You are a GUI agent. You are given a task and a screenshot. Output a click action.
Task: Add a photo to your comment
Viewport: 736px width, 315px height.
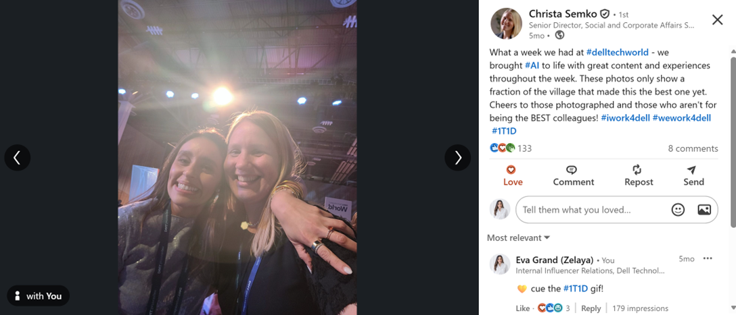click(x=704, y=210)
